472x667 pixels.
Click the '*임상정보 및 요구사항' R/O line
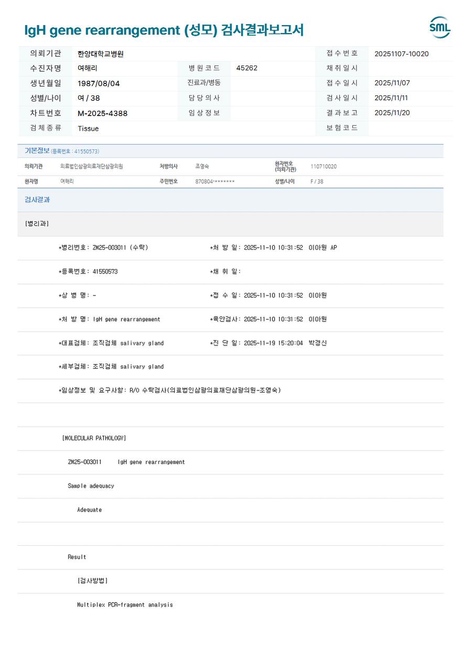click(170, 390)
